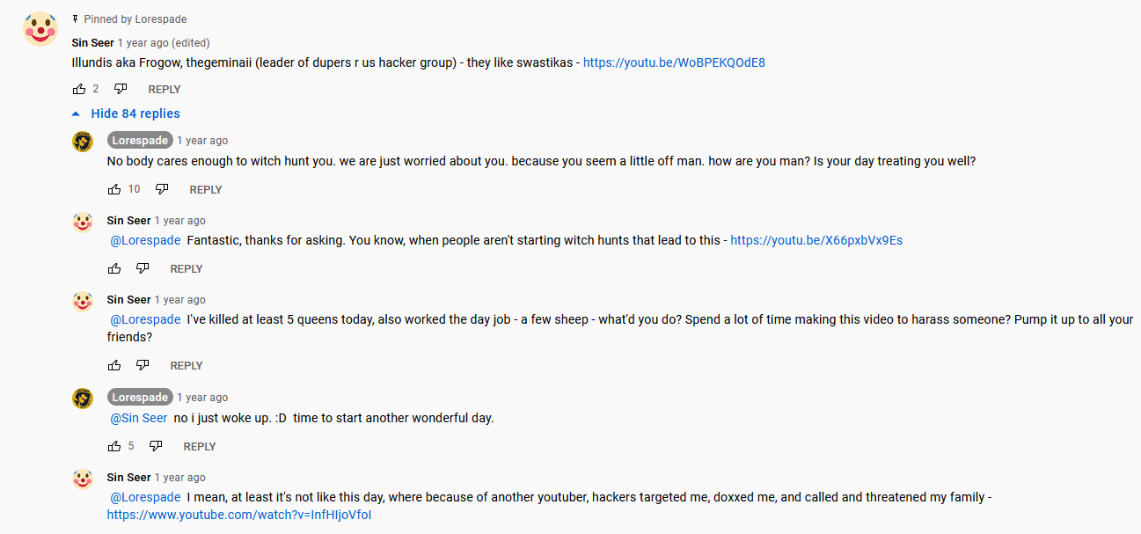Screen dimensions: 1141x534
Task: Reply to Lorespade's 'how are you man' comment
Action: click(x=206, y=189)
